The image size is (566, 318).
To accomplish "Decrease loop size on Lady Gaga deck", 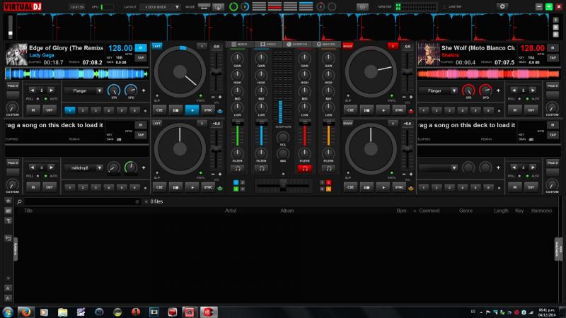I will (32, 90).
